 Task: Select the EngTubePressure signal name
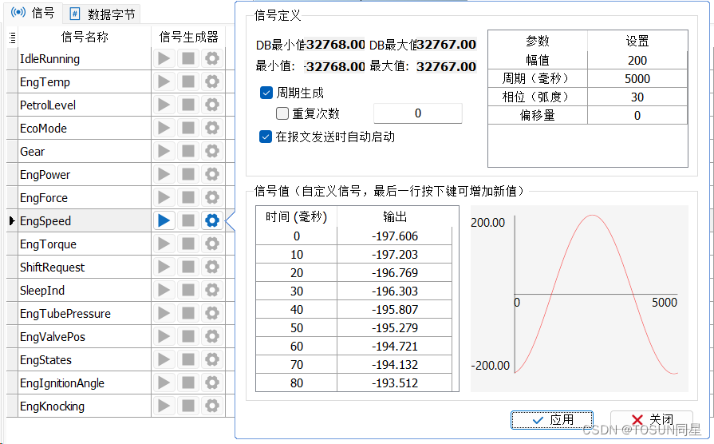tap(65, 314)
